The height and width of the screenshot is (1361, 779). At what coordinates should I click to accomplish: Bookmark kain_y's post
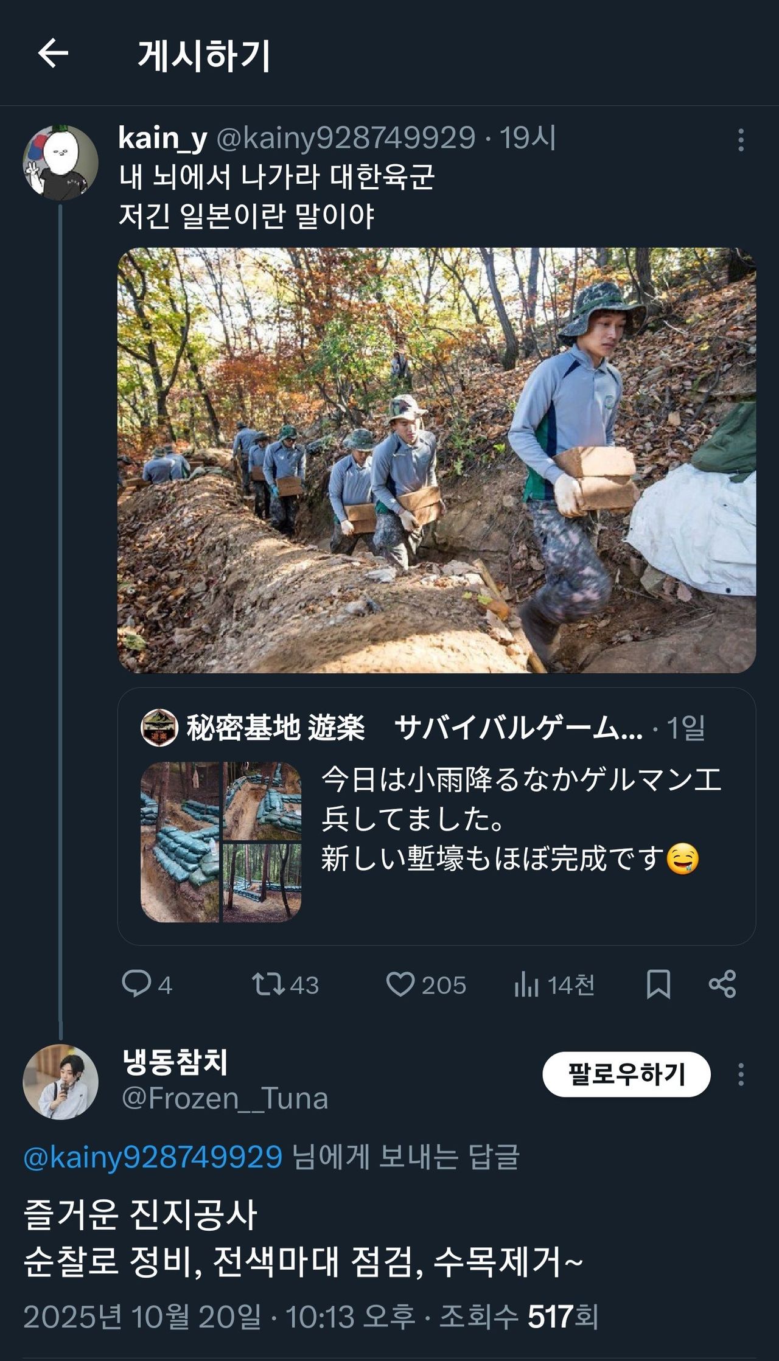coord(658,984)
